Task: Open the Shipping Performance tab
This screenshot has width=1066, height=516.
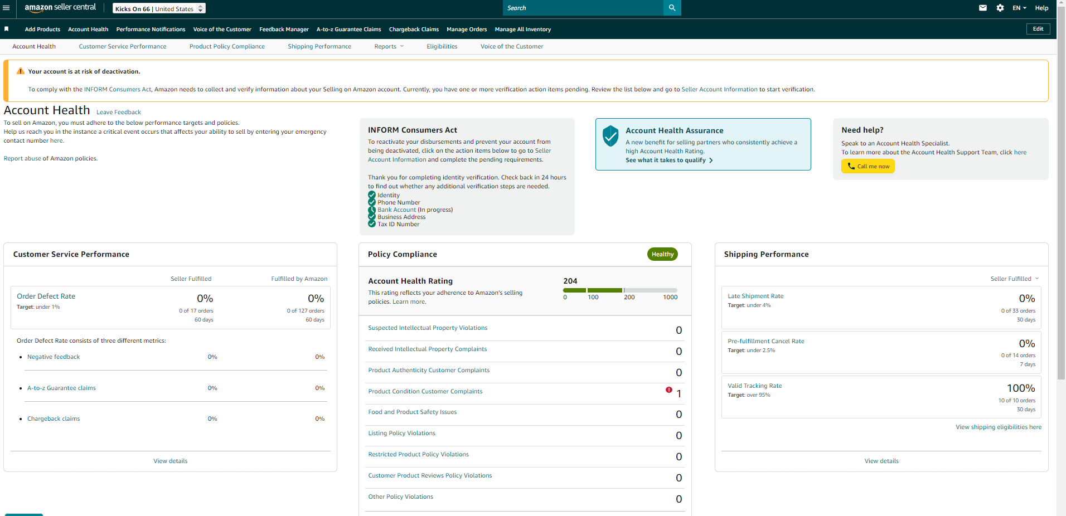Action: 319,46
